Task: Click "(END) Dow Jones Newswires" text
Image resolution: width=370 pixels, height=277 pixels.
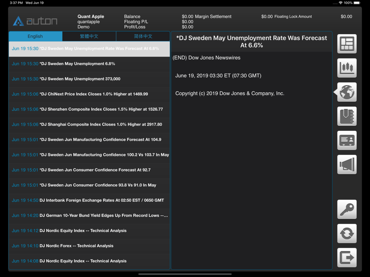Action: tap(206, 58)
